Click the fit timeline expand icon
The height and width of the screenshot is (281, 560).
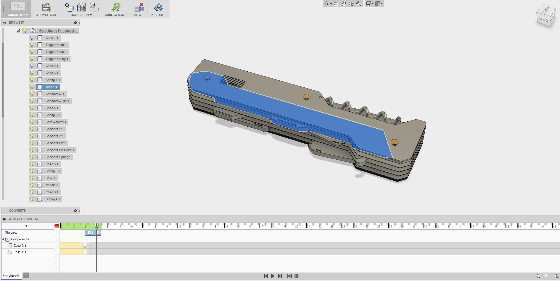point(289,276)
